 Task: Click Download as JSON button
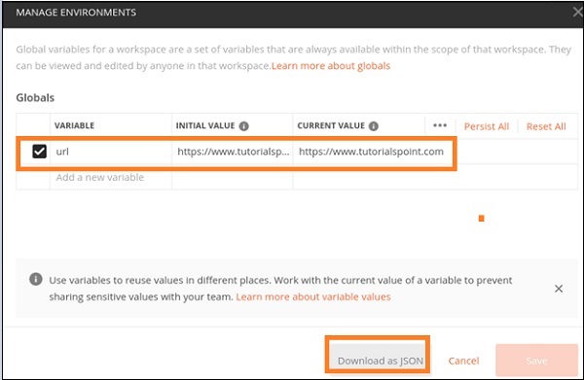pyautogui.click(x=380, y=360)
